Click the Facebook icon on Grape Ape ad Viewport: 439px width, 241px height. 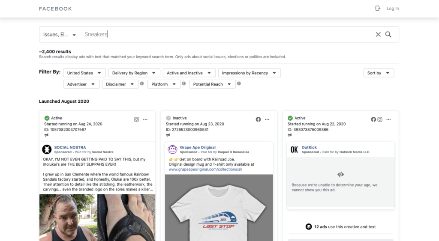coord(258,119)
